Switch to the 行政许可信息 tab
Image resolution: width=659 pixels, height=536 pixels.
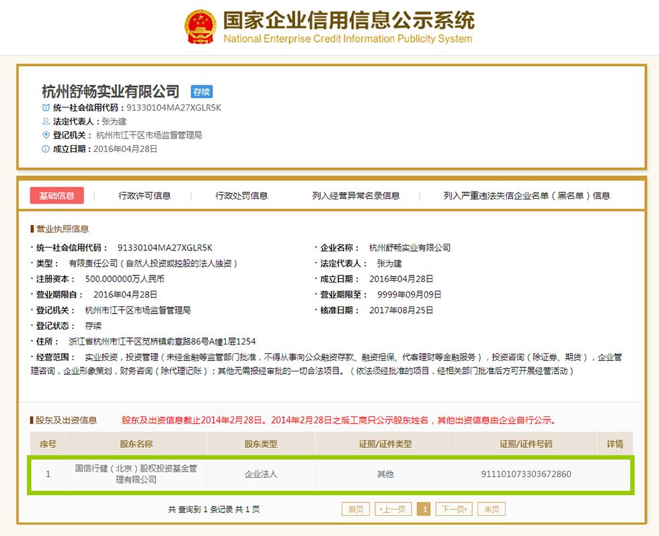145,195
